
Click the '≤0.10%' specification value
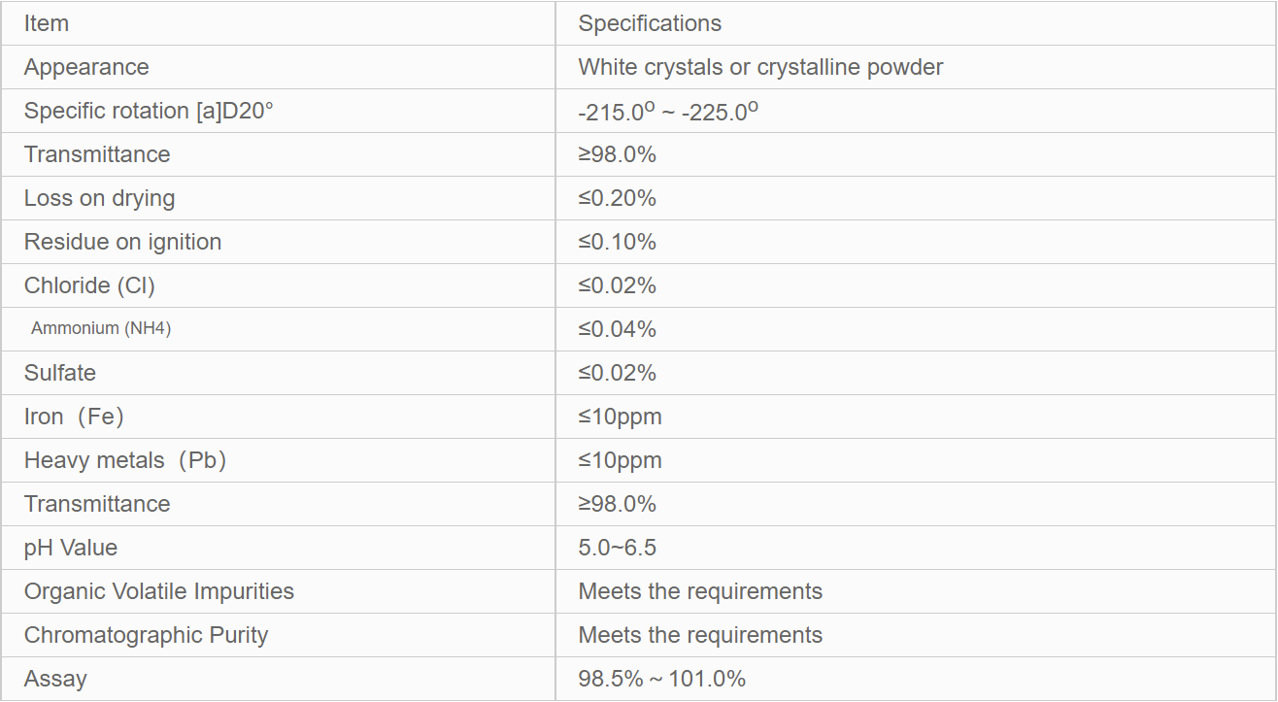pos(617,242)
